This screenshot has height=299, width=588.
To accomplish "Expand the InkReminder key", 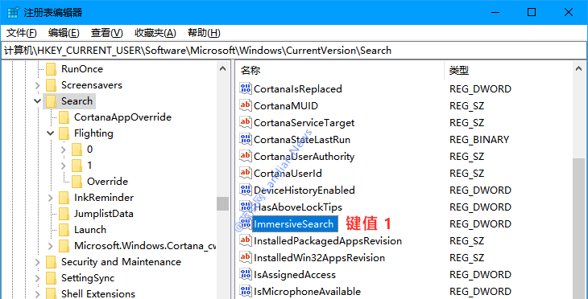I will [50, 199].
